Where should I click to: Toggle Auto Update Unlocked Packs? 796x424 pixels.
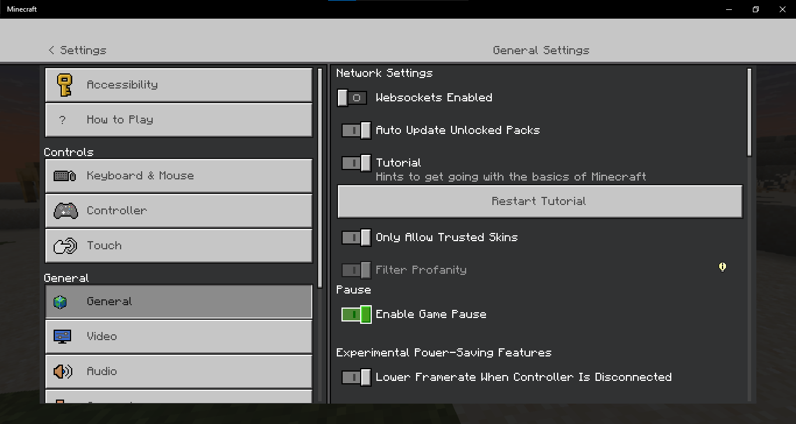click(357, 130)
